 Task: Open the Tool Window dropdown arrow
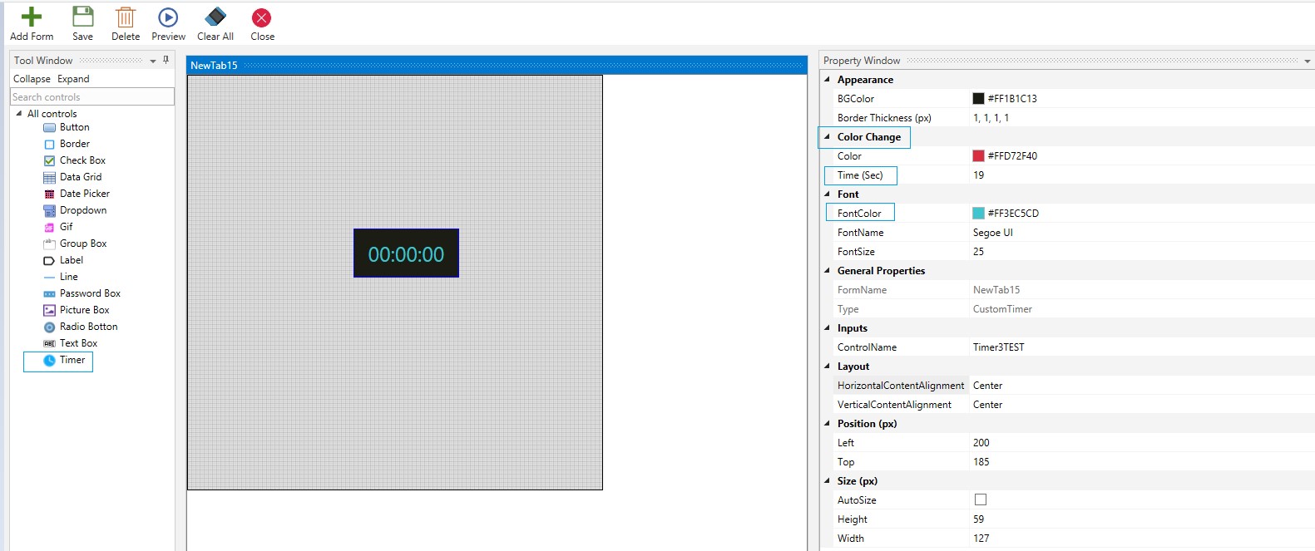pos(153,61)
